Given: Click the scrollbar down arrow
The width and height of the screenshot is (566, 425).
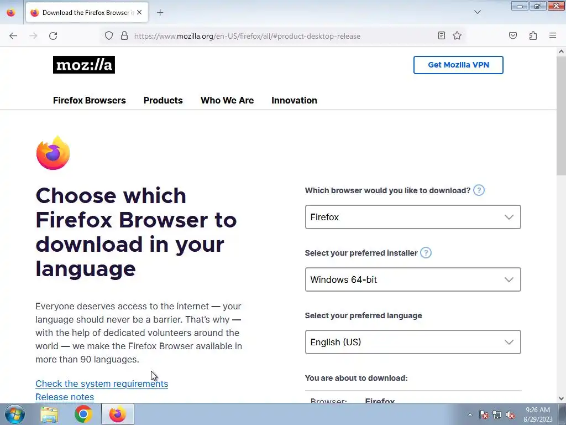Looking at the screenshot, I should (x=561, y=398).
